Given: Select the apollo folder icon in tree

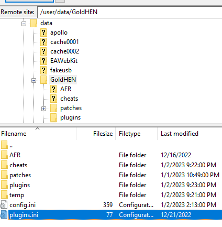Looking at the screenshot, I should pyautogui.click(x=43, y=33).
